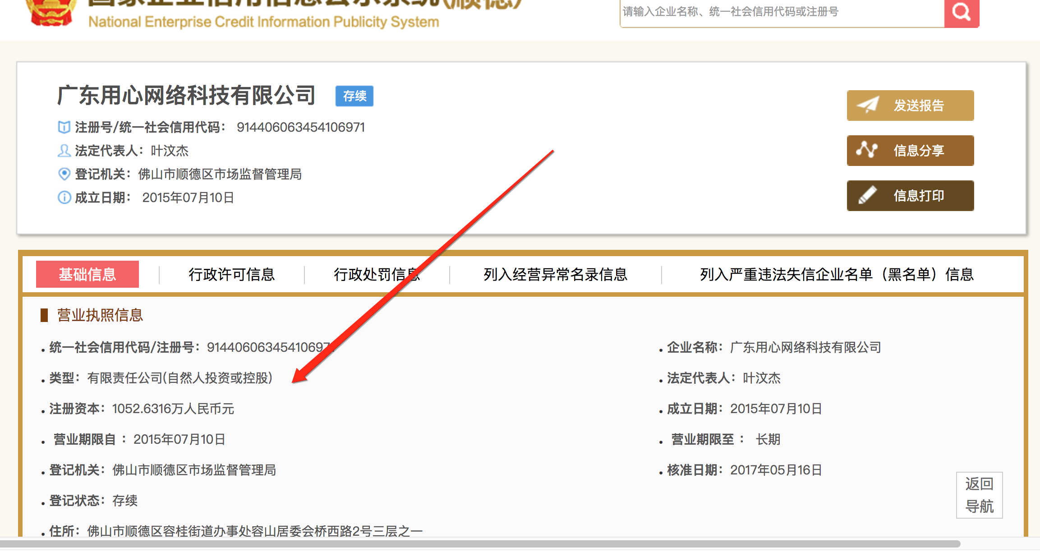
Task: Click the 发送报告 button
Action: click(x=910, y=106)
